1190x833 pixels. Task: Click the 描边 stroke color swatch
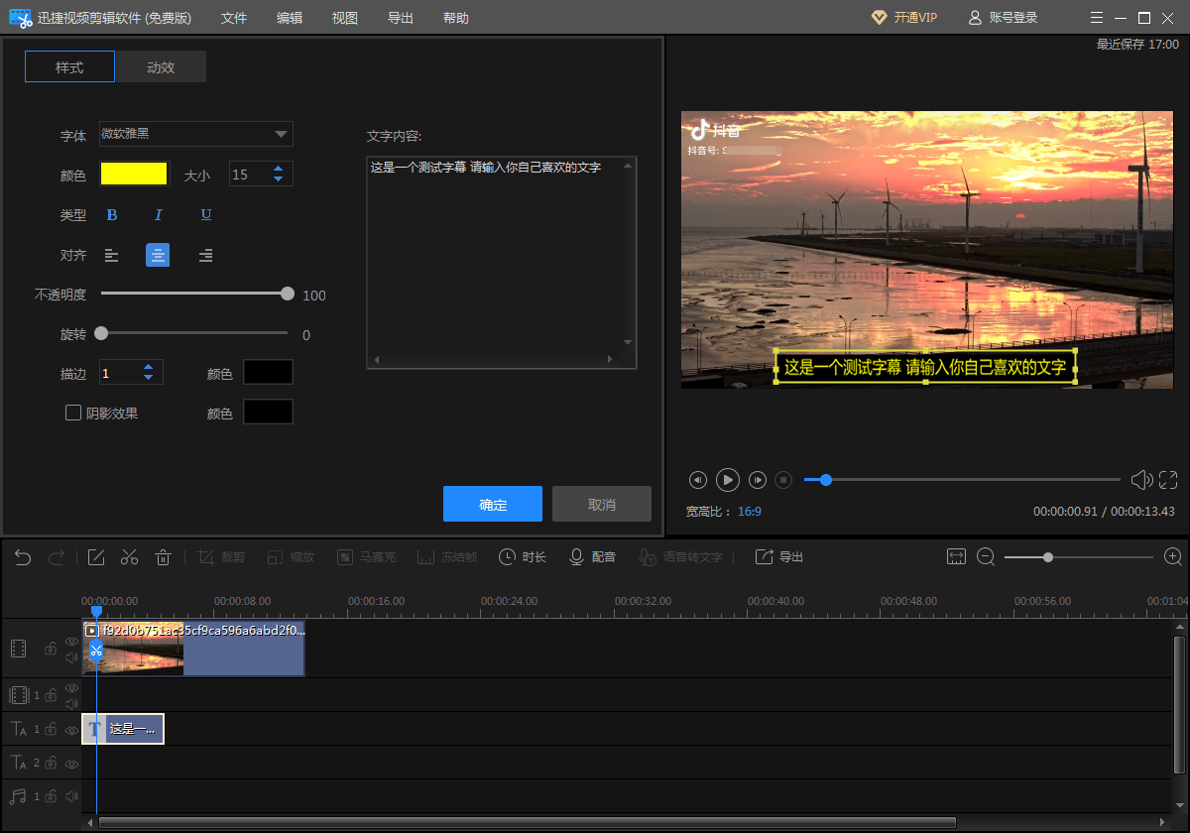(269, 372)
